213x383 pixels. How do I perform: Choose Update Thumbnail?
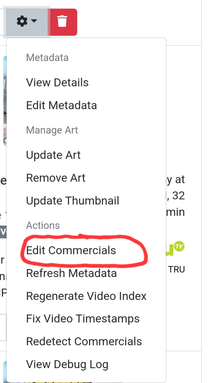tap(72, 201)
